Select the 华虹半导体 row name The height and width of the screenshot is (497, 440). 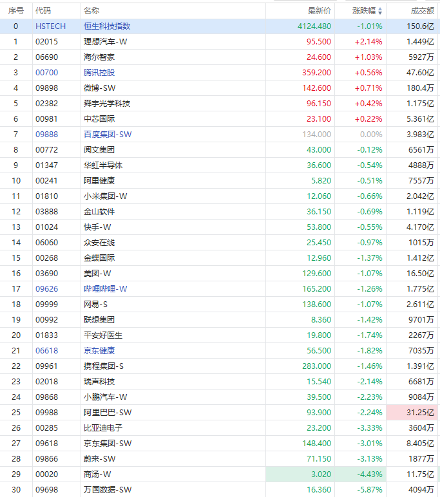(x=103, y=165)
